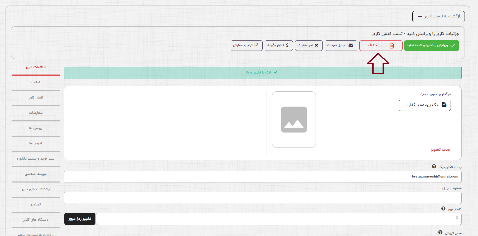Click the document icon for order sorting
478x236 pixels.
pyautogui.click(x=256, y=45)
